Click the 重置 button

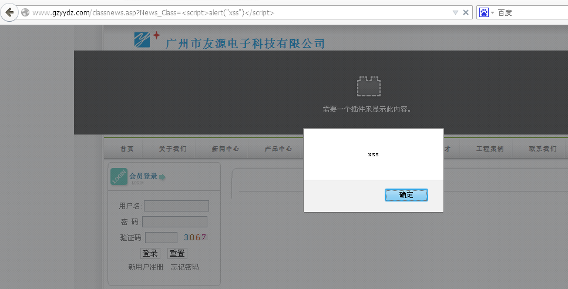point(177,254)
